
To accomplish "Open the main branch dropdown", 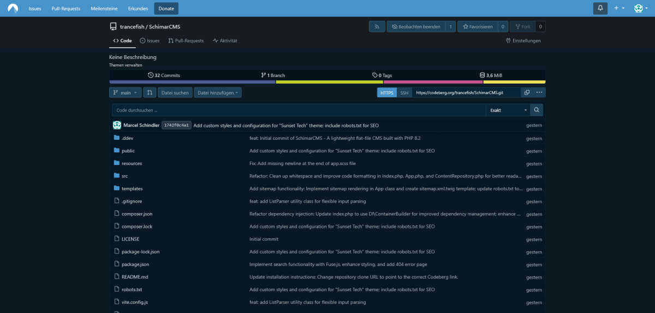I will (126, 93).
